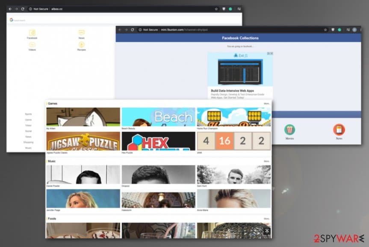The height and width of the screenshot is (247, 369).
Task: Expand Games section with More link
Action: [x=267, y=103]
